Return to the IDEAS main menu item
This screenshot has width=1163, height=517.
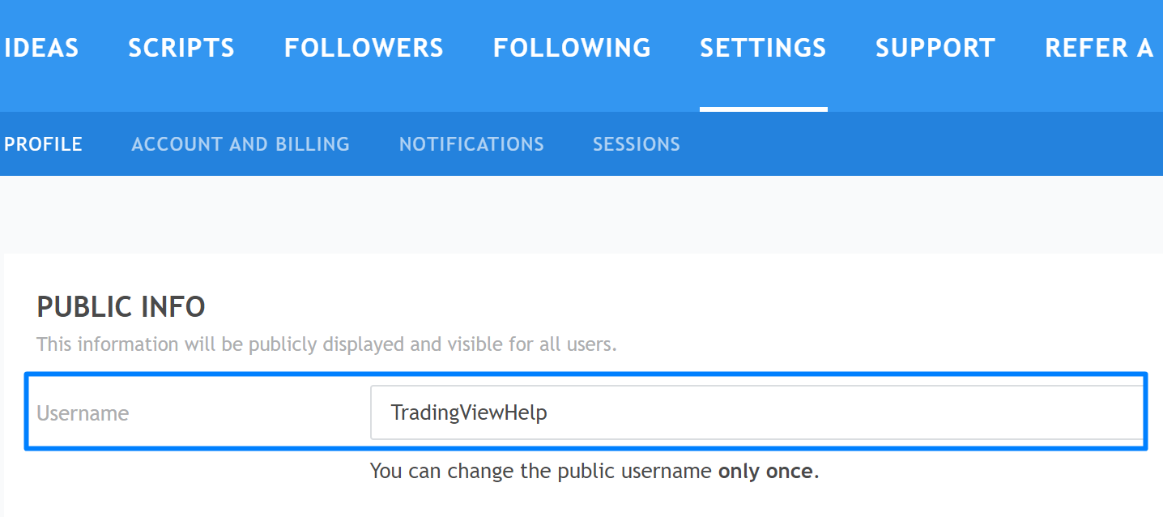coord(41,47)
